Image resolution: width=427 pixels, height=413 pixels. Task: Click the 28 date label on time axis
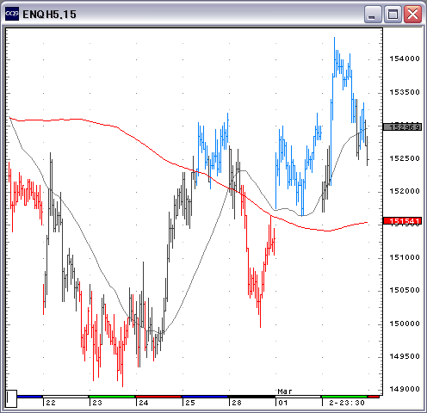tap(237, 403)
